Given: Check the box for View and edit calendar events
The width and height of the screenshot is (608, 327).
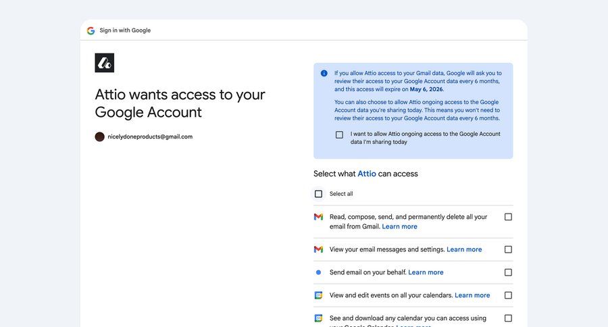Looking at the screenshot, I should coord(508,295).
